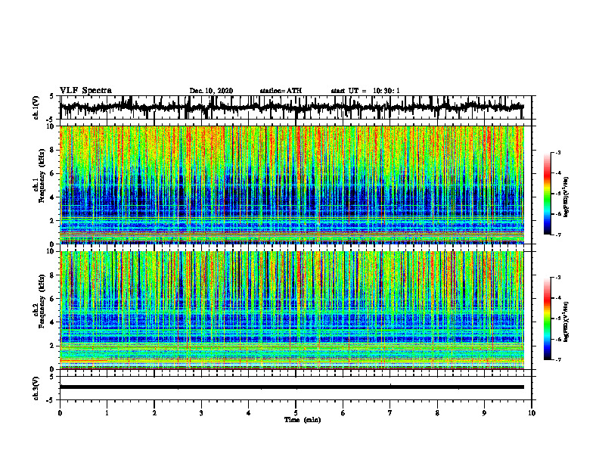Image resolution: width=599 pixels, height=463 pixels.
Task: Click the "2" tick on the time axis
Action: [154, 413]
